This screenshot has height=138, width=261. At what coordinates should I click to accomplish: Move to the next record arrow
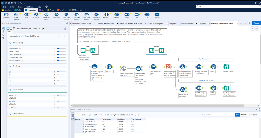(136, 115)
